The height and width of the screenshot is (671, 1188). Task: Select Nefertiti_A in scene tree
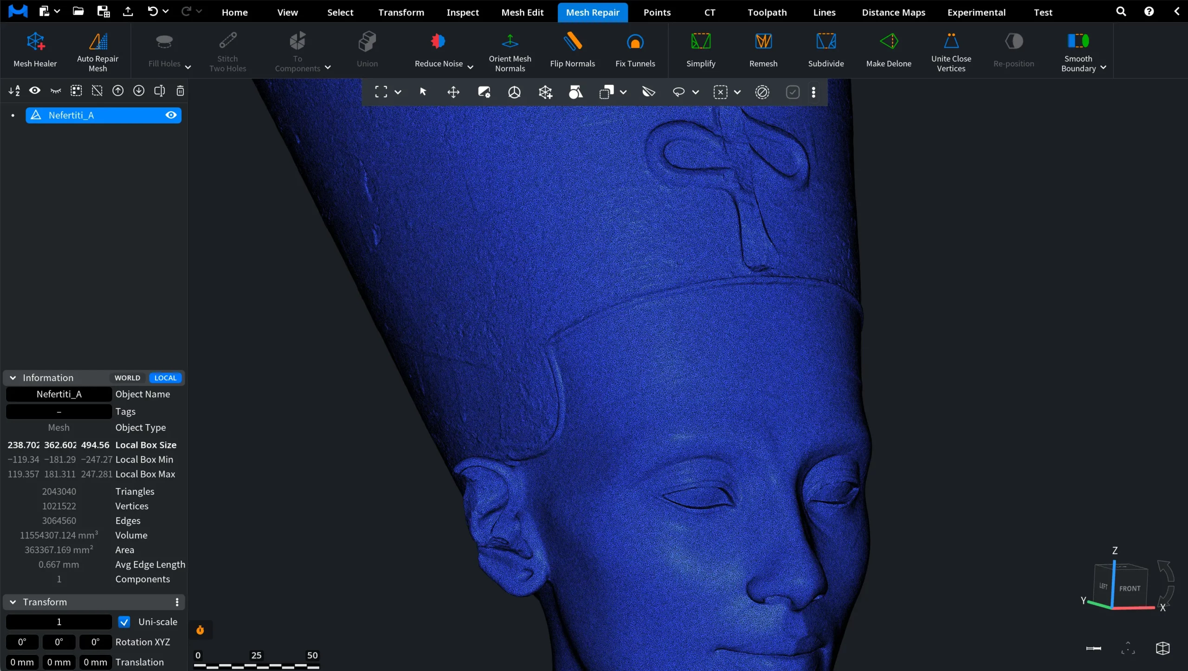tap(103, 115)
